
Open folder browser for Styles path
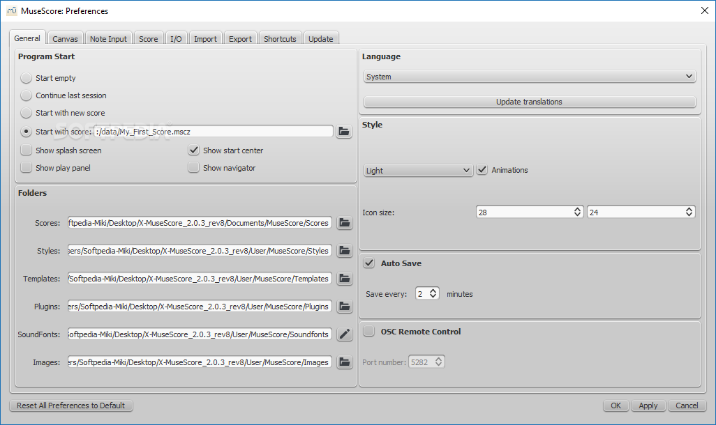tap(345, 250)
